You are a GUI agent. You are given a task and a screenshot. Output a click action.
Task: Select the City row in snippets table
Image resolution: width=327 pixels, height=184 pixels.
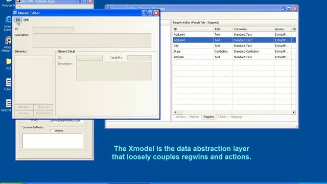[x=234, y=45]
